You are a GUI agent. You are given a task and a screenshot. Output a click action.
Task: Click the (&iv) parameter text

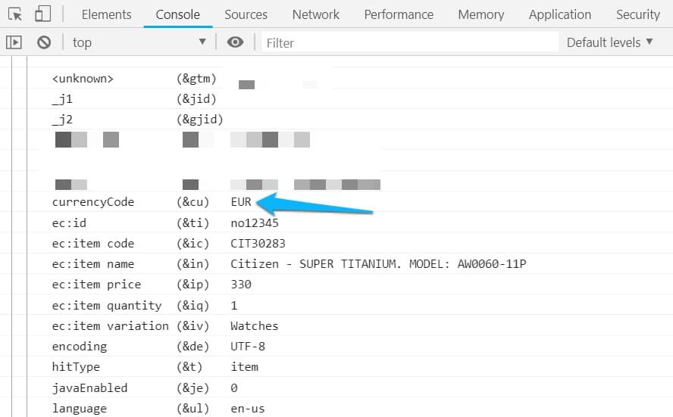point(193,326)
